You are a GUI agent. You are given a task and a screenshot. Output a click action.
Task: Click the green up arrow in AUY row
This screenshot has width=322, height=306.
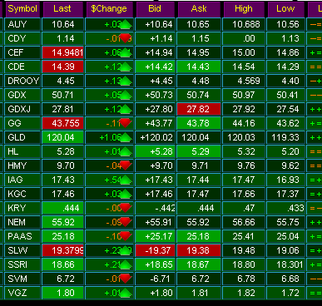click(126, 25)
